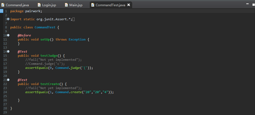Collapse the setUp method at line 10
The image size is (255, 115).
8,35
